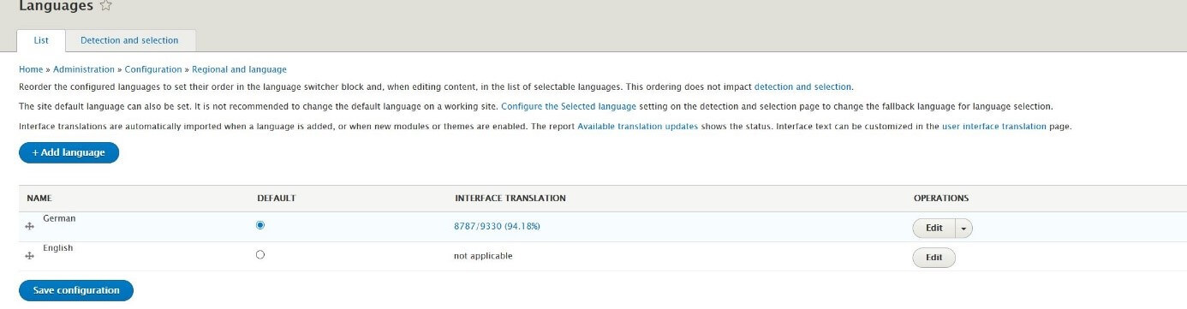Follow the detection and selection text link

(802, 86)
